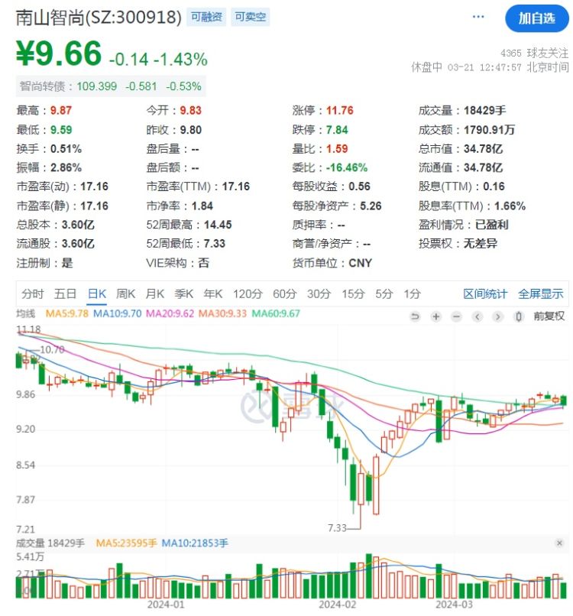Switch to the 分时 tab
The height and width of the screenshot is (616, 573).
point(33,293)
